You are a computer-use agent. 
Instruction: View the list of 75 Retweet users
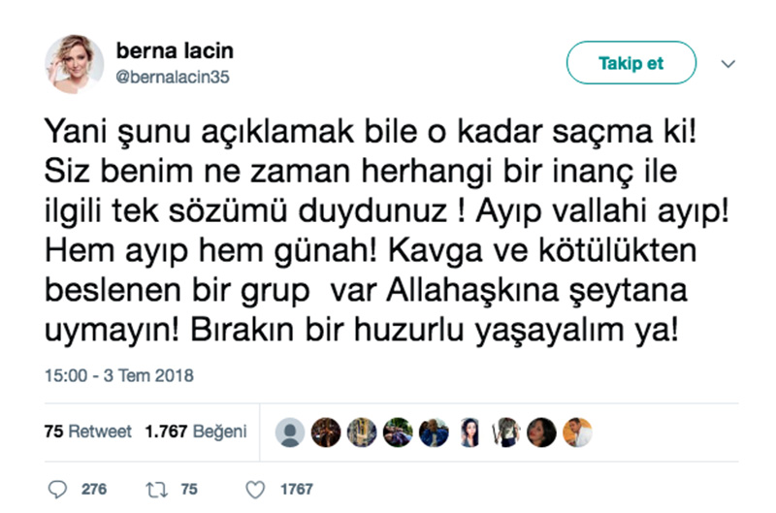pyautogui.click(x=87, y=433)
